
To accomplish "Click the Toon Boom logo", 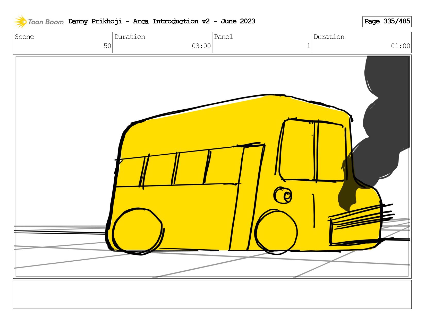I will pyautogui.click(x=39, y=22).
